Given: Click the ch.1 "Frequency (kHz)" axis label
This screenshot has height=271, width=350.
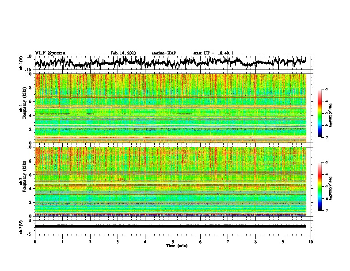Looking at the screenshot, I should tap(24, 103).
